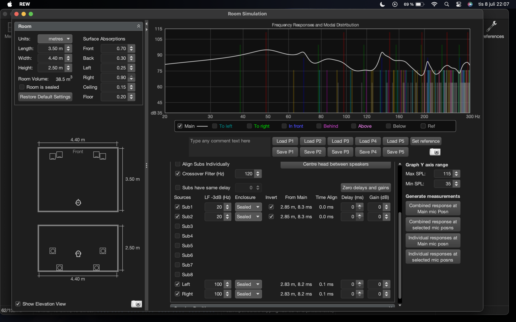The height and width of the screenshot is (322, 516).
Task: Open the Apple menu
Action: [x=10, y=4]
